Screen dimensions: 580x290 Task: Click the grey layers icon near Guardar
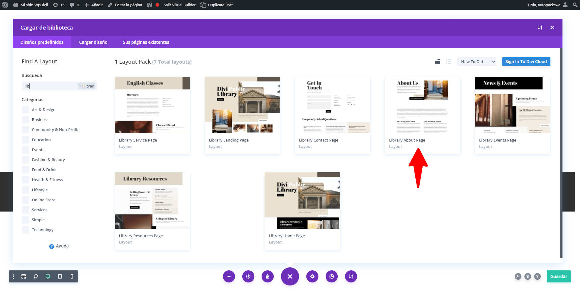pos(528,276)
